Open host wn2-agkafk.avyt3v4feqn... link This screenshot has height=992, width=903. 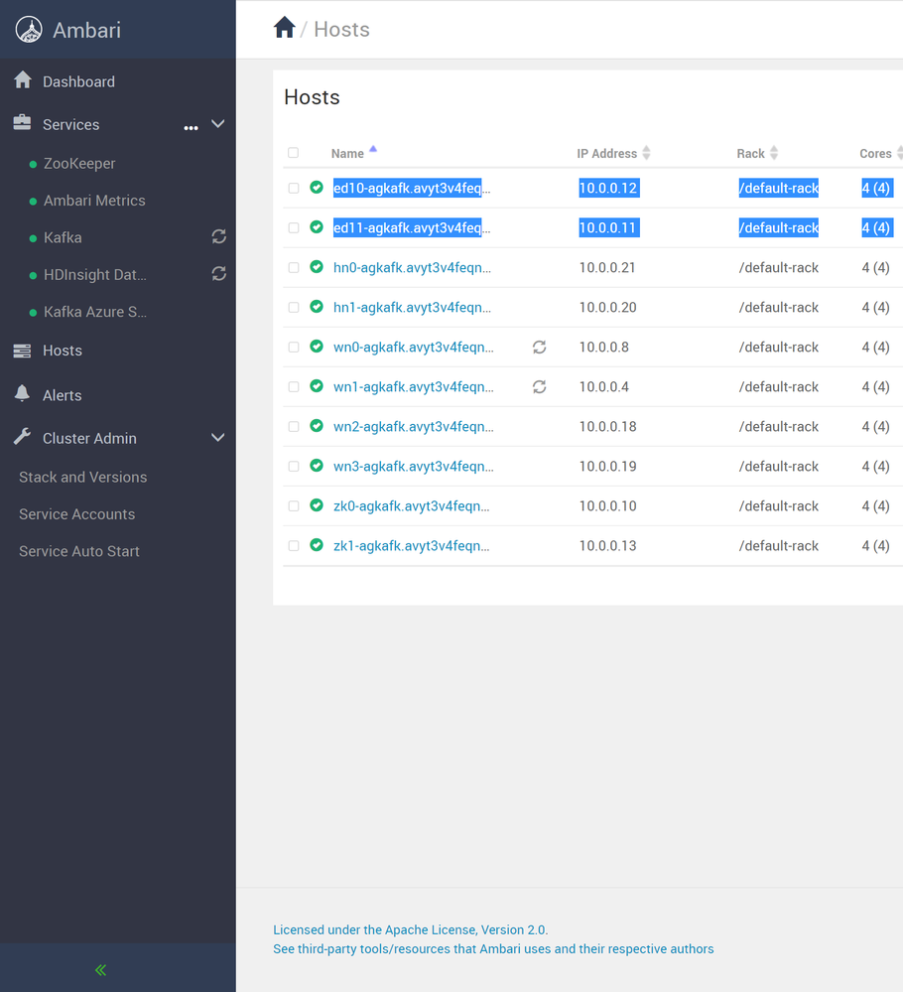click(414, 426)
